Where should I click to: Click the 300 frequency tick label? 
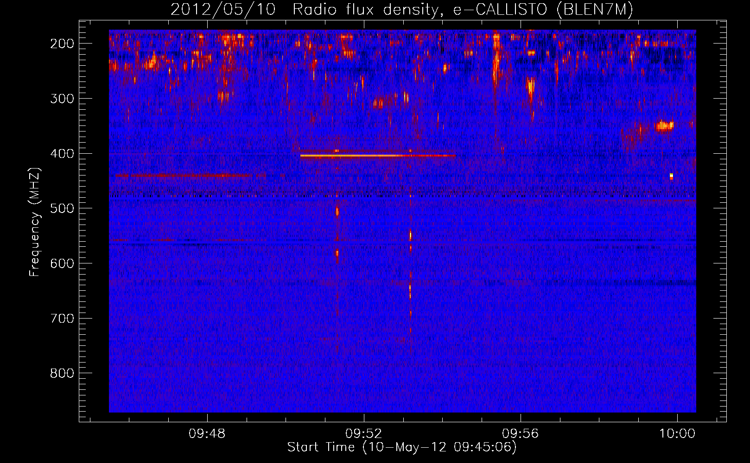pos(62,99)
